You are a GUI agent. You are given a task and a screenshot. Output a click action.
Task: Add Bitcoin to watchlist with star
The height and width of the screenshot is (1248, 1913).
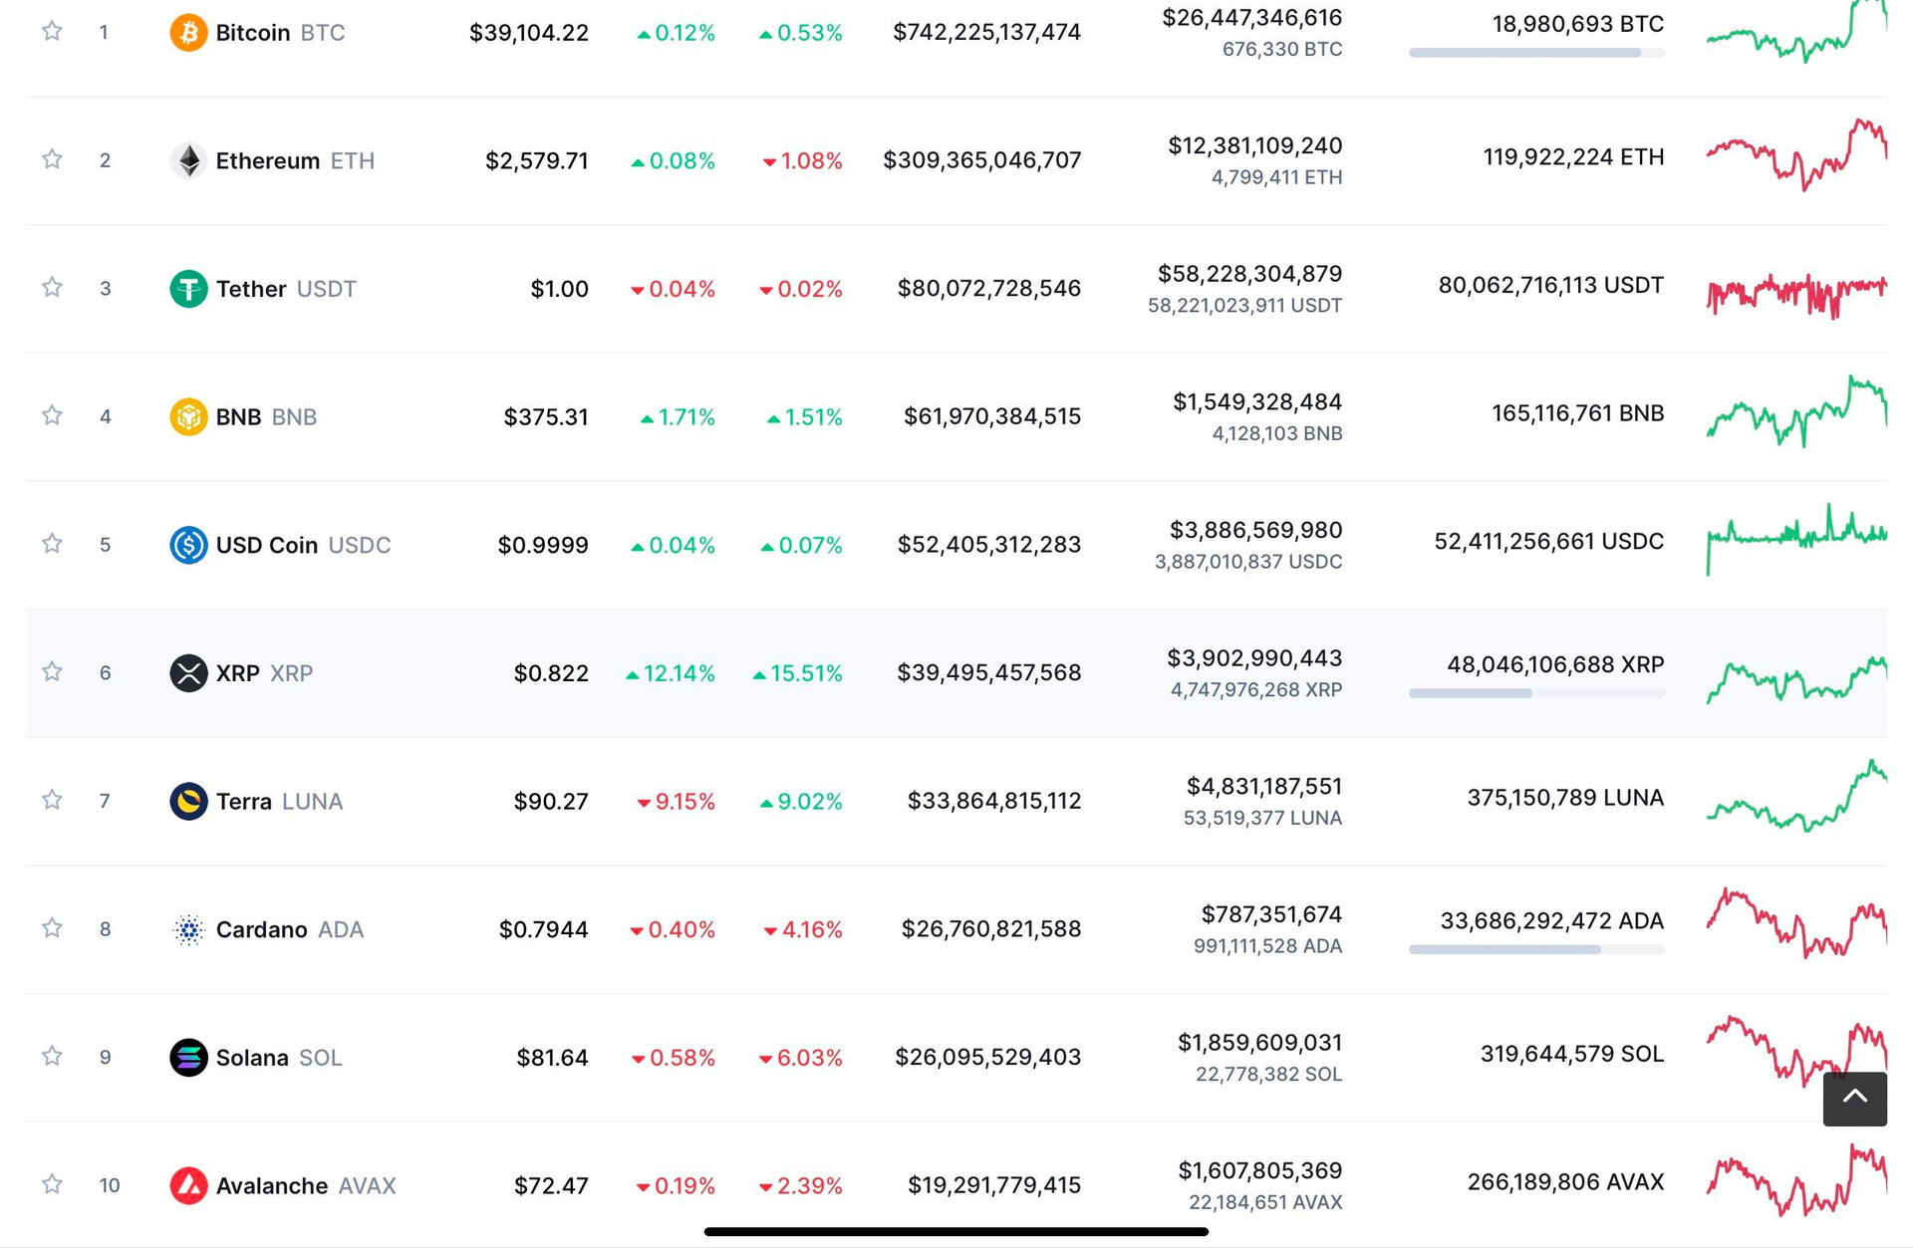52,31
